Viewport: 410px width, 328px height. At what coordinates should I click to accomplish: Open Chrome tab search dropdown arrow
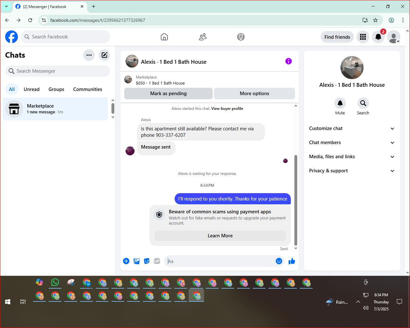pyautogui.click(x=6, y=6)
